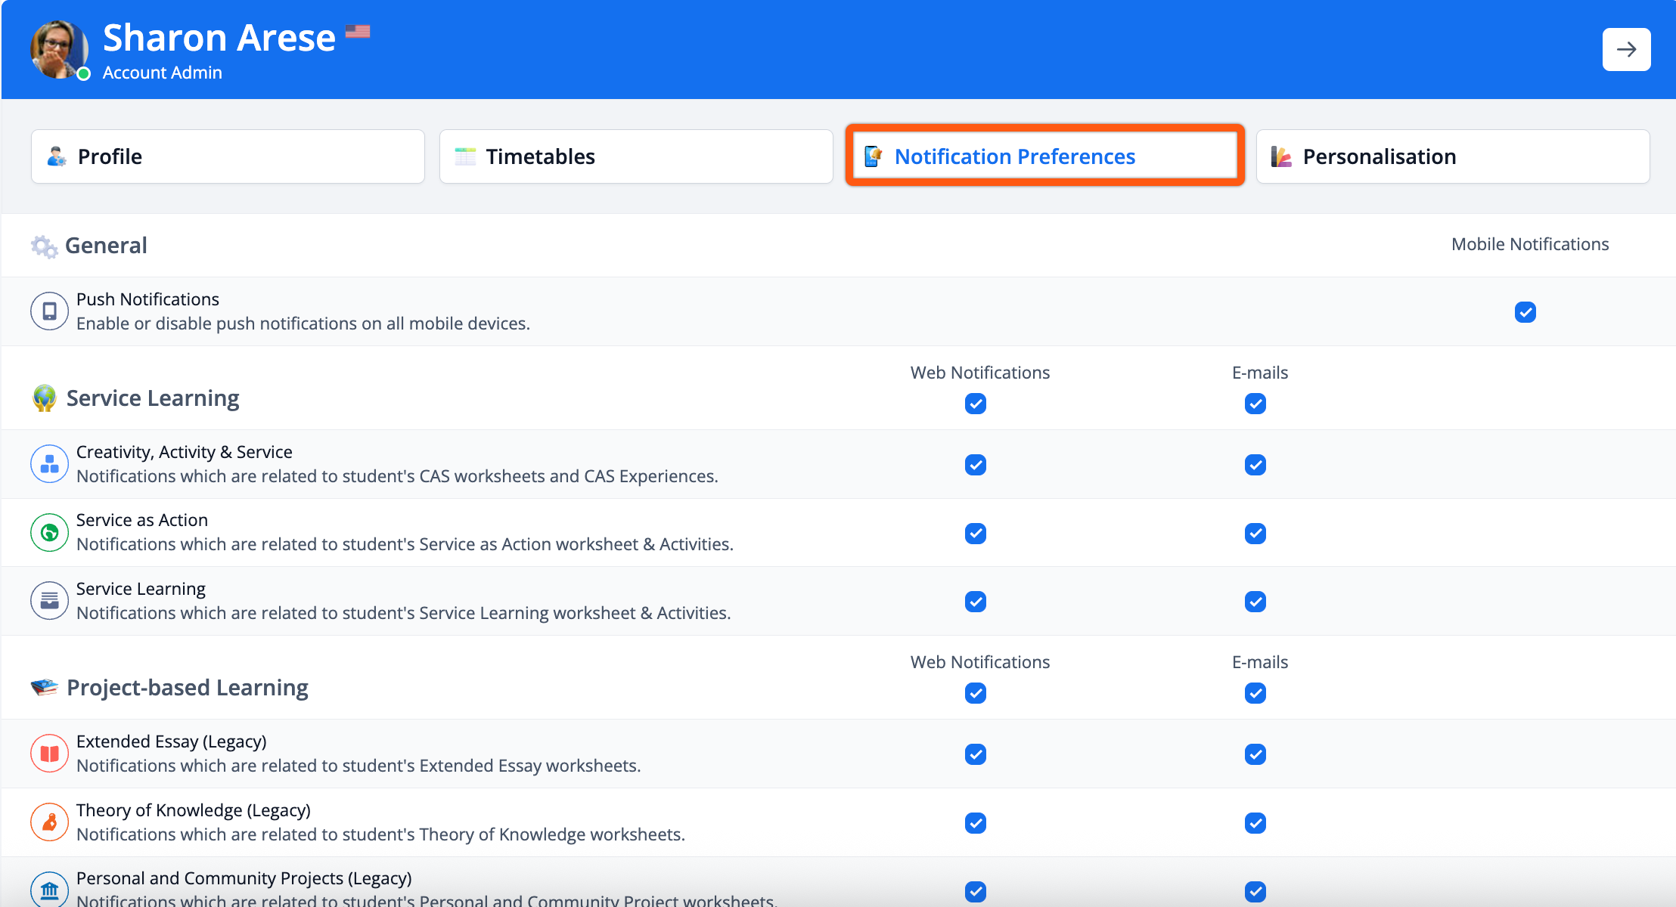Viewport: 1676px width, 907px height.
Task: Disable all Project-based Learning e-mails
Action: (x=1255, y=693)
